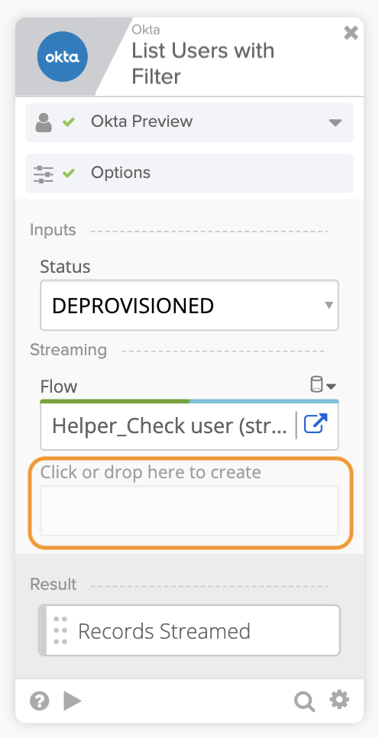The image size is (379, 738).
Task: Click the empty create-field input box
Action: tap(189, 510)
